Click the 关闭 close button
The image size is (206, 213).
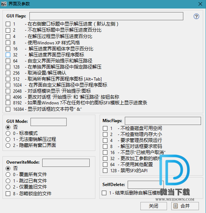154,206
